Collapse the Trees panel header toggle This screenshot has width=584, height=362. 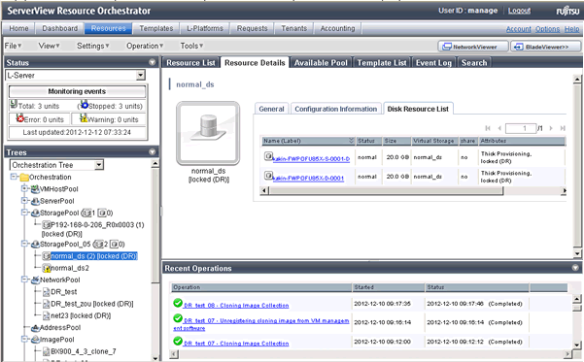tap(152, 151)
